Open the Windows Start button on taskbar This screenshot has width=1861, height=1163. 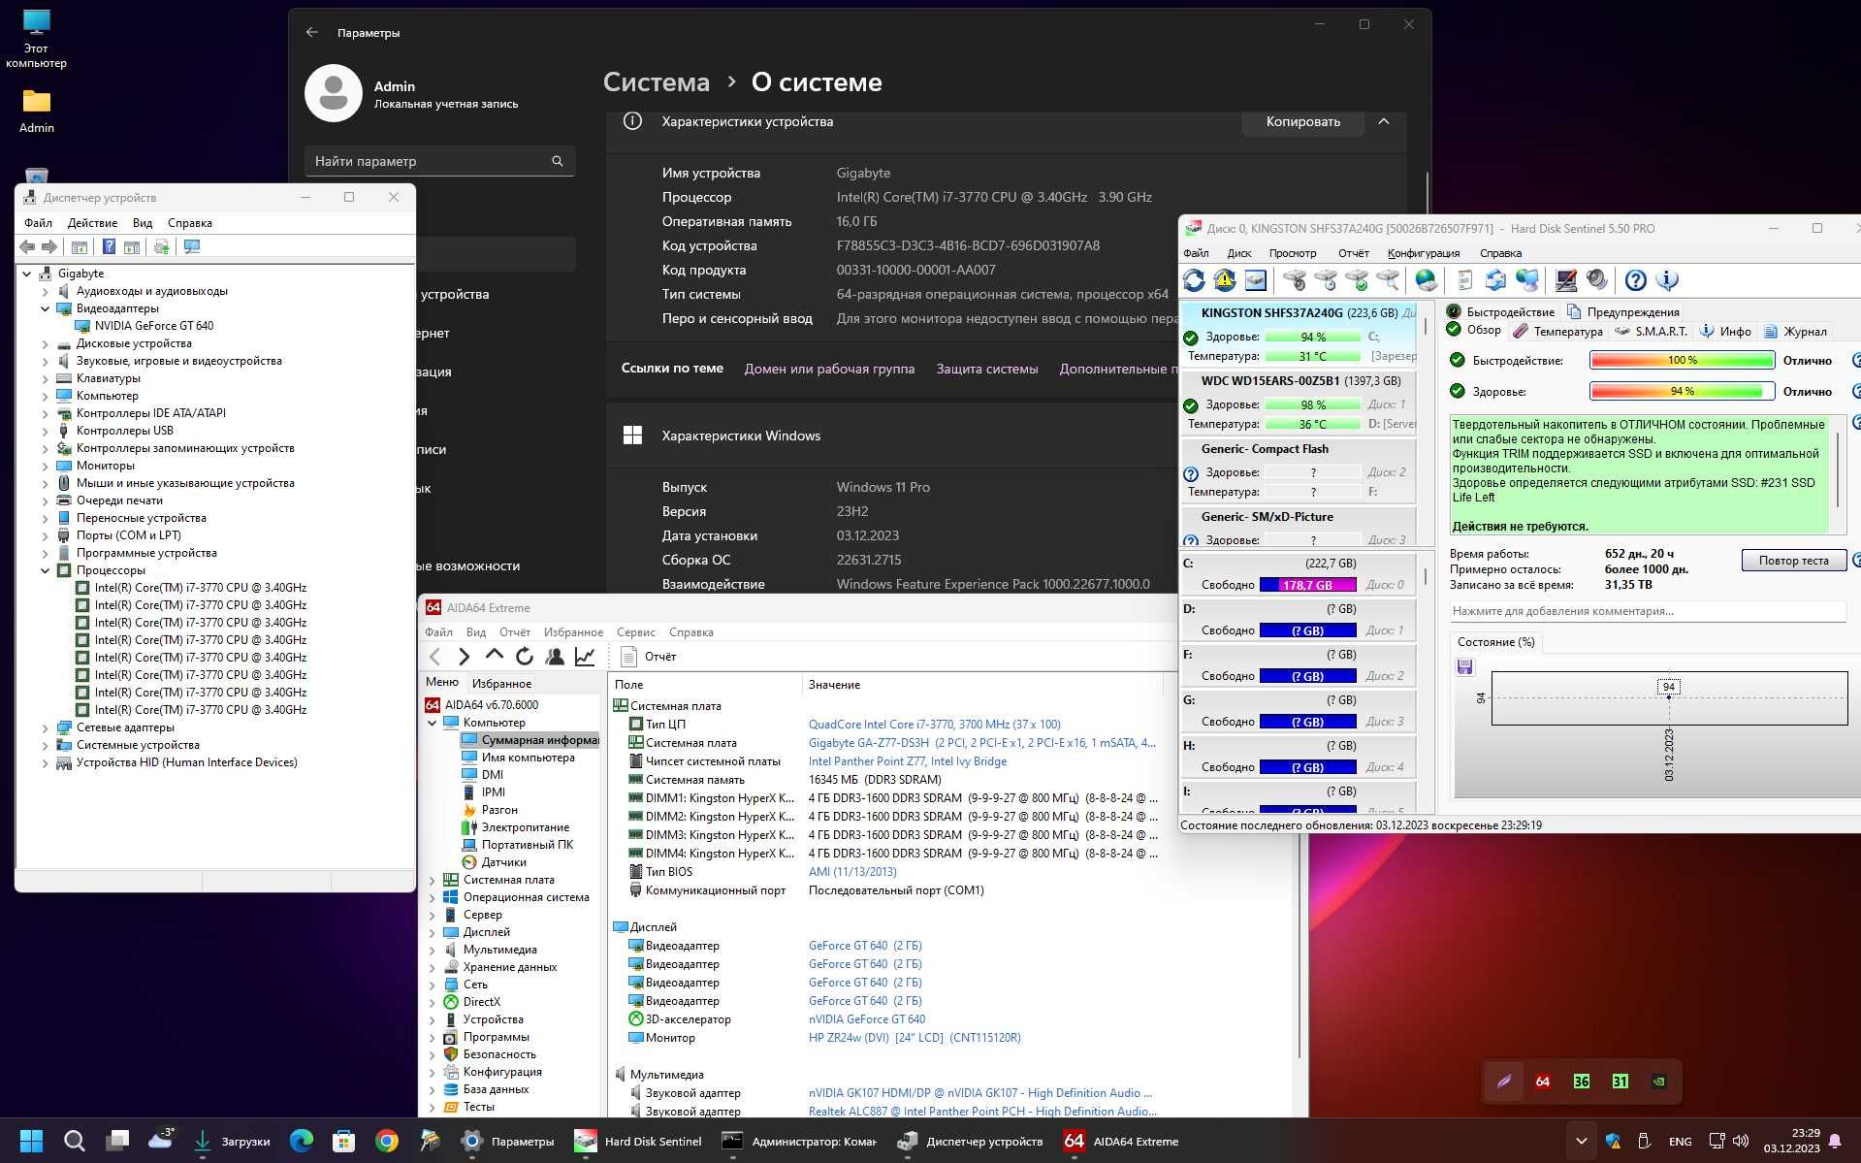pos(31,1141)
